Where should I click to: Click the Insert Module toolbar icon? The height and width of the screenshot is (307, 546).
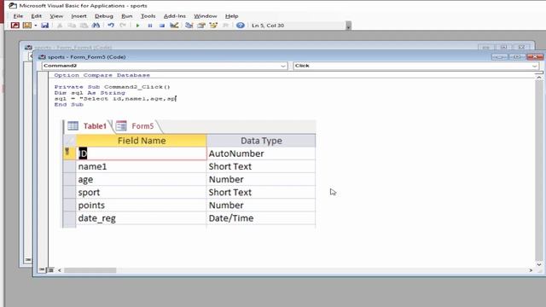[x=26, y=26]
